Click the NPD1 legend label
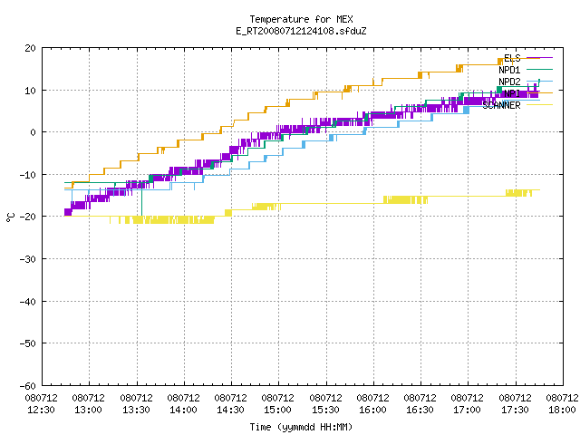The width and height of the screenshot is (580, 435). pos(509,70)
